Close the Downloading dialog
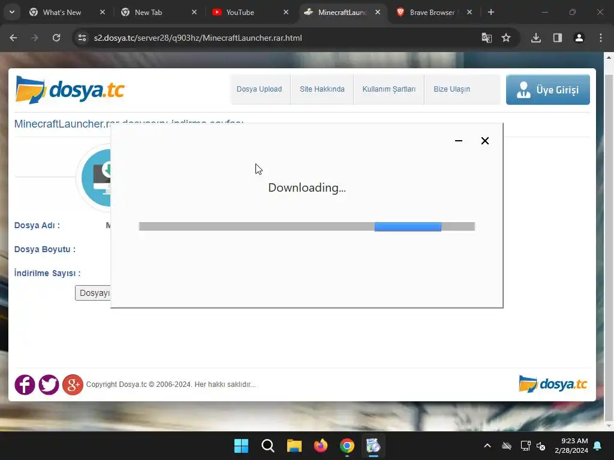Screen dimensions: 614x460 coord(484,141)
